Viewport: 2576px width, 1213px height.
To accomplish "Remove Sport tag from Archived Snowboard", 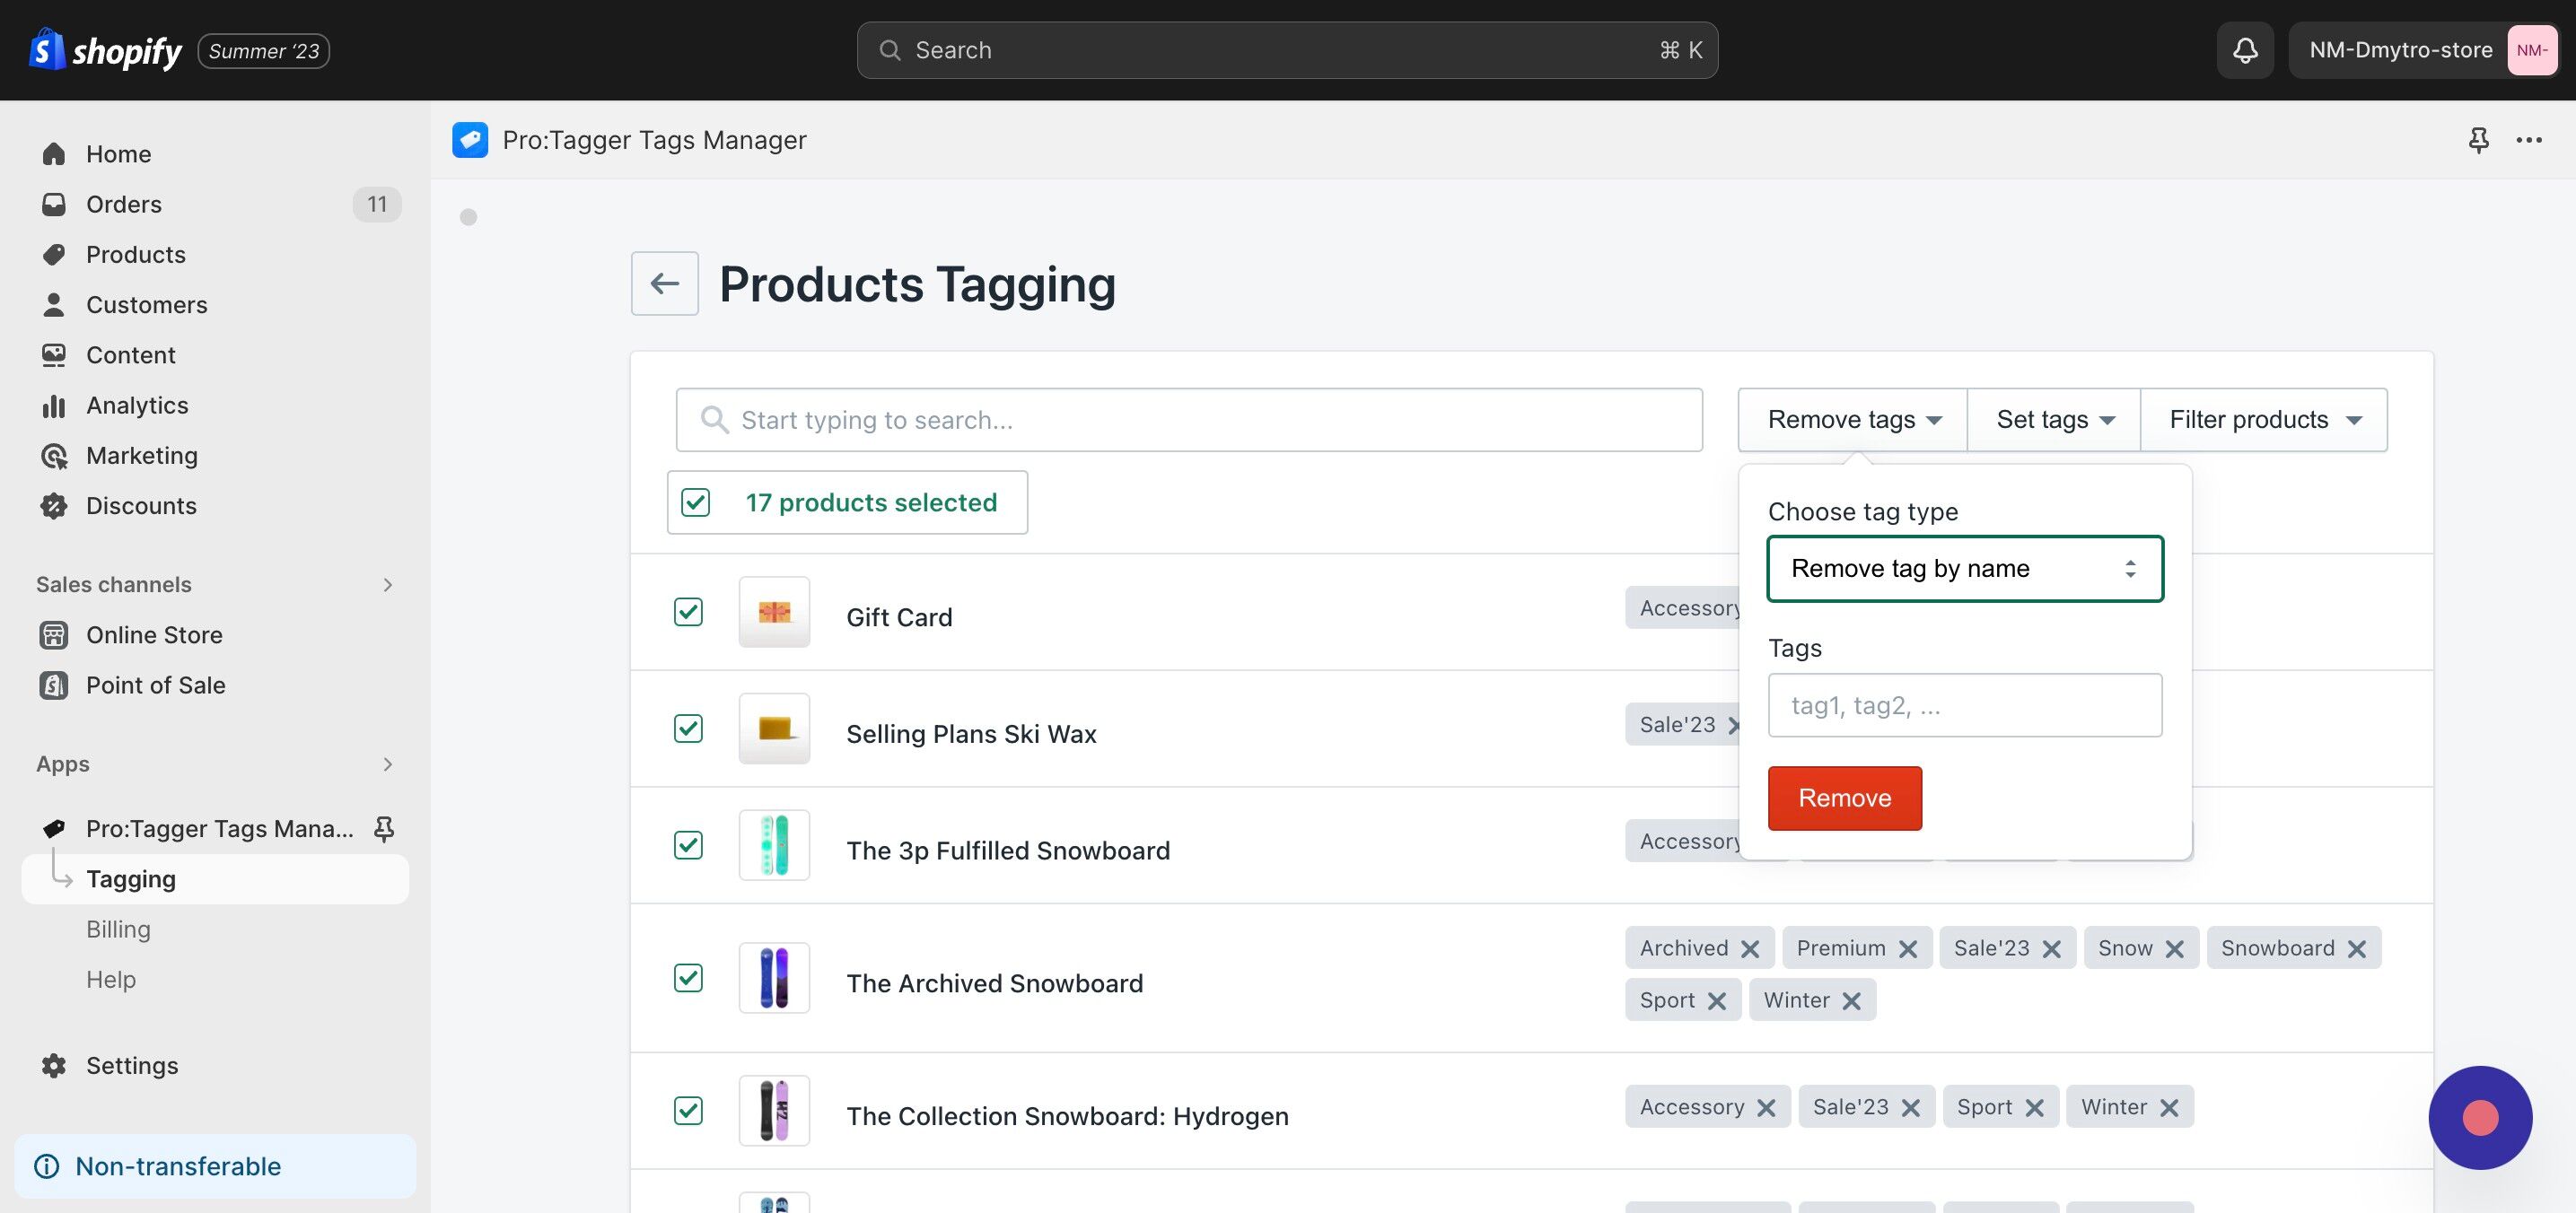I will [x=1717, y=1001].
